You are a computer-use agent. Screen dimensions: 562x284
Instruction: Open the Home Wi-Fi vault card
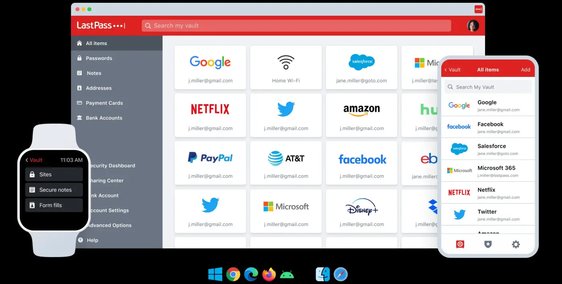coord(286,67)
